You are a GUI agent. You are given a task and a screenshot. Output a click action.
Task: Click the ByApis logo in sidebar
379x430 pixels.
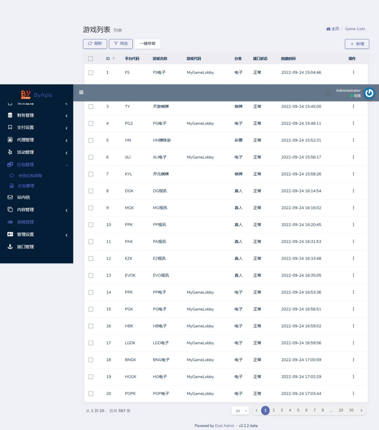tap(37, 95)
